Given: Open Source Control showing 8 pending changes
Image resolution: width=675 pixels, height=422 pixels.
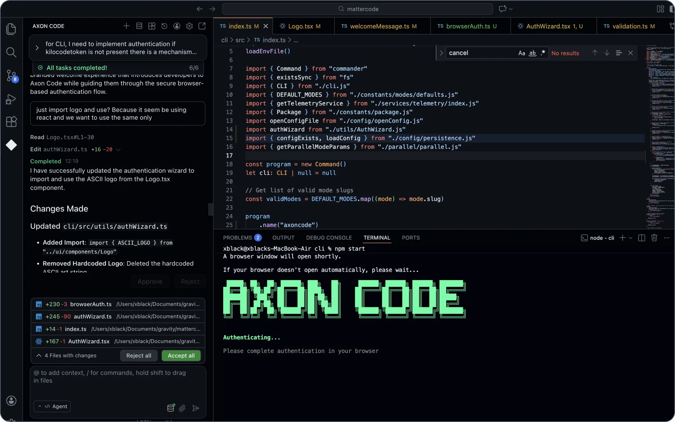Looking at the screenshot, I should coord(11,76).
